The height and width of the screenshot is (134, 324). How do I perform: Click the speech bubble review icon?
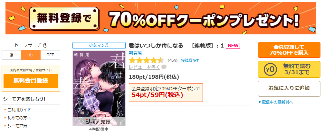(x=164, y=67)
